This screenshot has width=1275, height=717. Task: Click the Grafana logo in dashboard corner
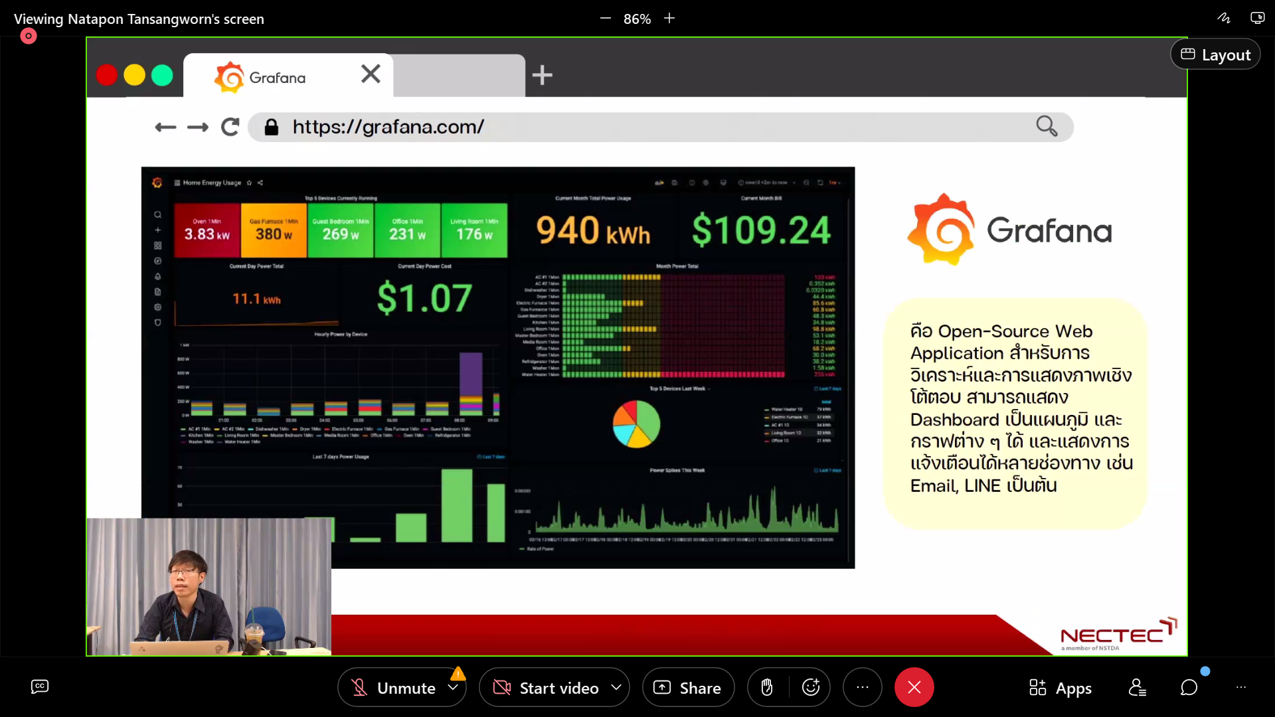click(x=157, y=182)
